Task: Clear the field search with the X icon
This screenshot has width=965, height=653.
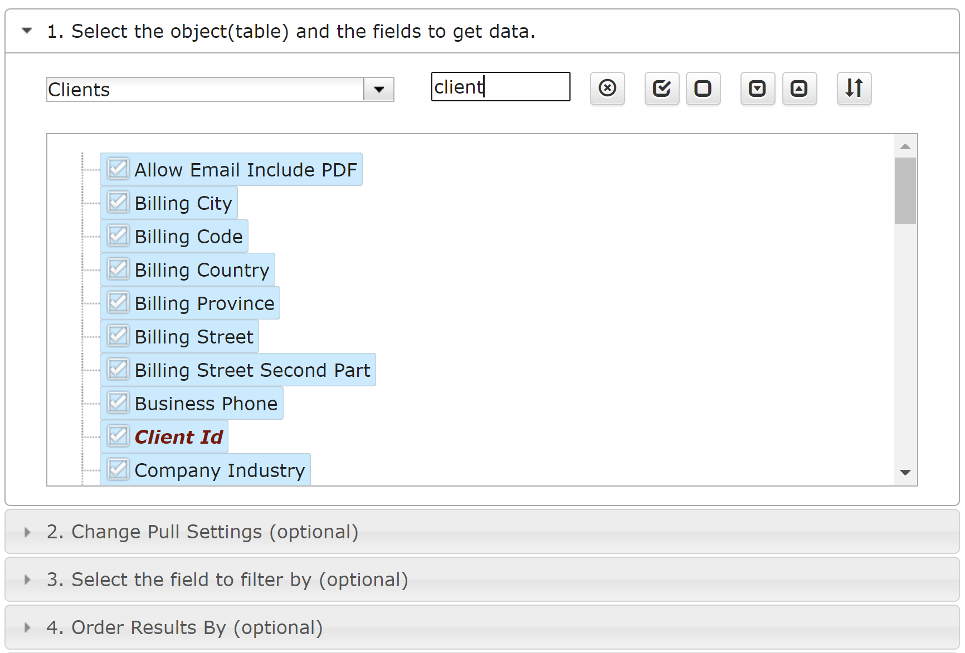Action: pyautogui.click(x=607, y=88)
